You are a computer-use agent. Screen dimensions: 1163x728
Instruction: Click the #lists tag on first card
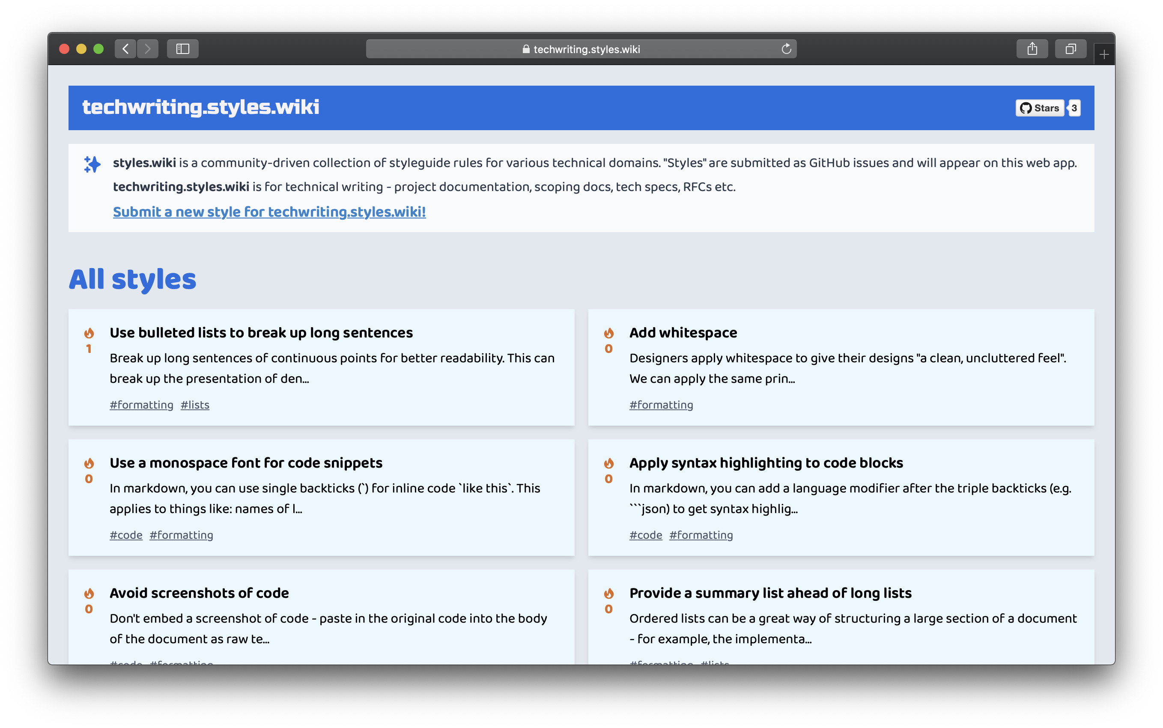tap(195, 405)
